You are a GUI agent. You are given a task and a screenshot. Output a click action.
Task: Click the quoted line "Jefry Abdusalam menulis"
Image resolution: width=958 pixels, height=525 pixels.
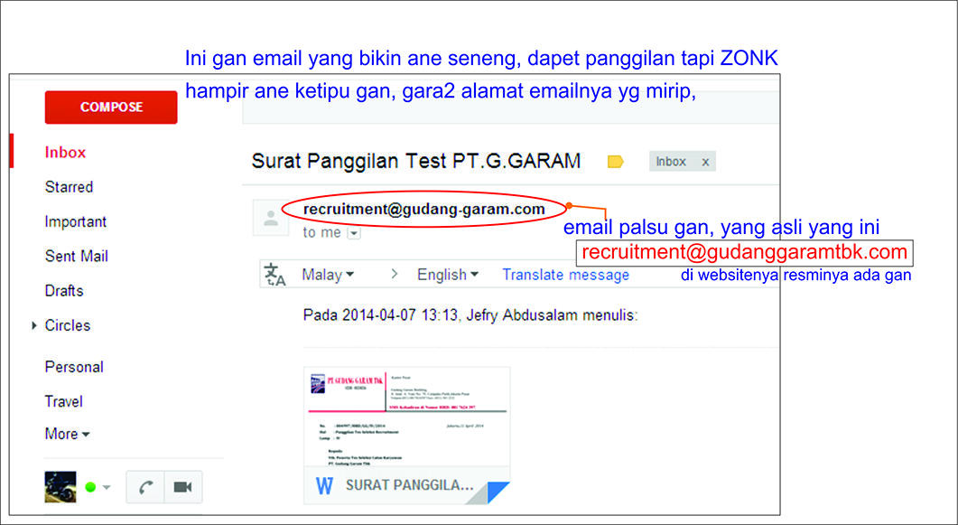(553, 316)
